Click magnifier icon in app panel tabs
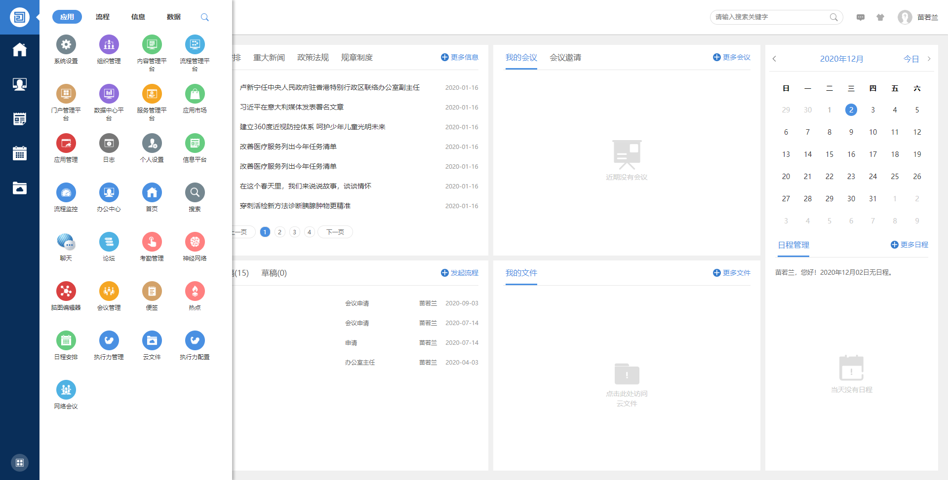Viewport: 948px width, 480px height. 205,17
